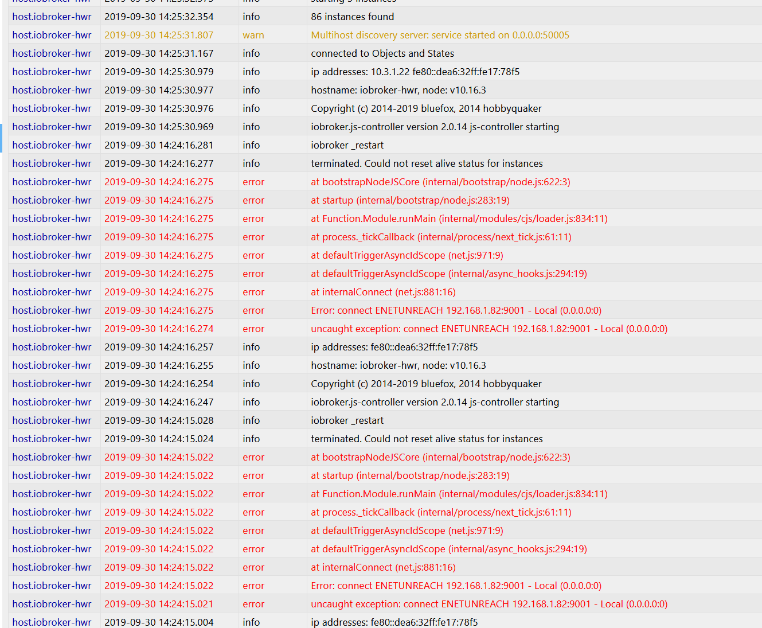
Task: Select the "error" level cell at 14:24:15.021
Action: coord(253,604)
